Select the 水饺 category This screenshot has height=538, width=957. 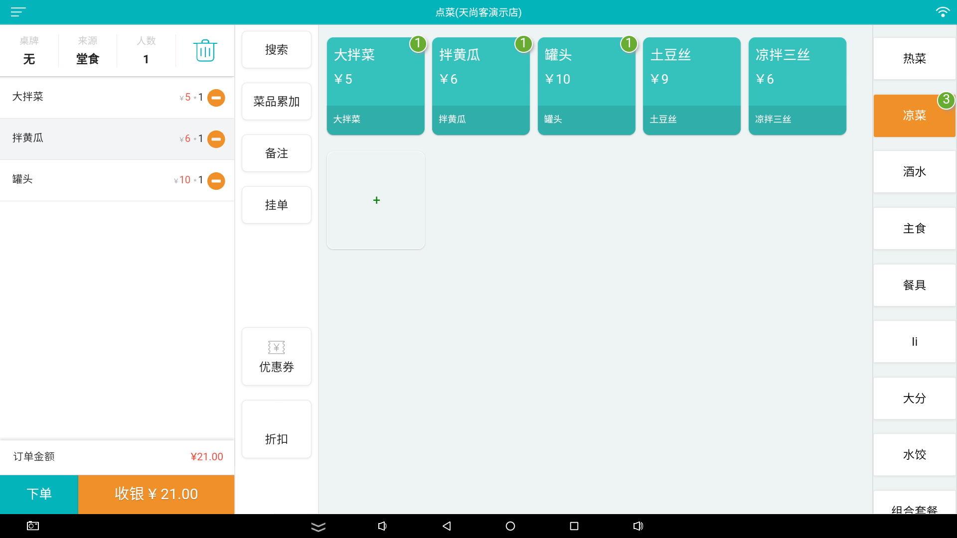pyautogui.click(x=915, y=455)
